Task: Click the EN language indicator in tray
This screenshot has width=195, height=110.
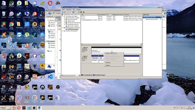Action: click(x=175, y=108)
